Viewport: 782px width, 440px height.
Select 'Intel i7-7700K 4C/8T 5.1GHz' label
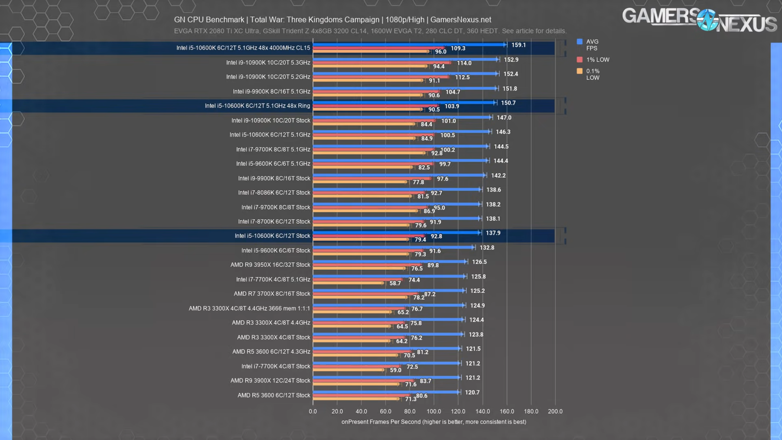pos(273,280)
